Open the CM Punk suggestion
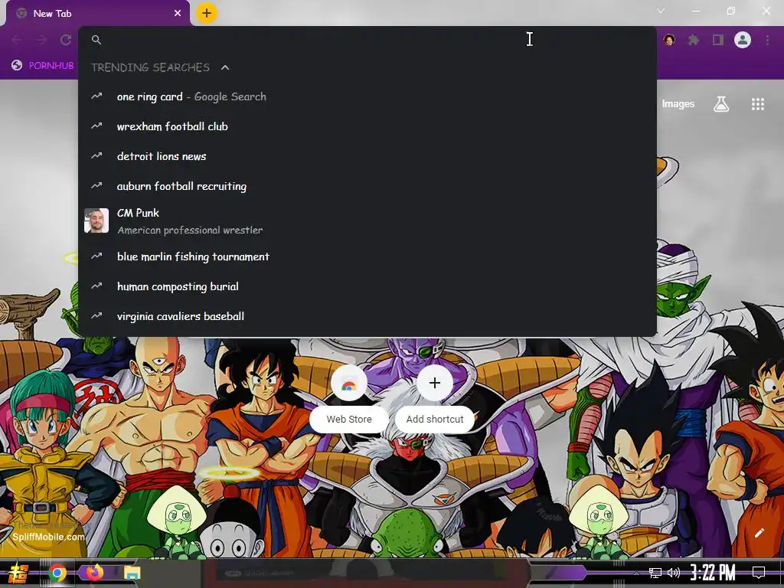Screen dimensions: 784x588 click(x=367, y=221)
